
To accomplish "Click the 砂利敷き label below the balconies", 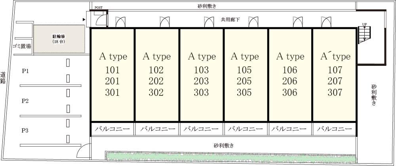I will 223,145.
